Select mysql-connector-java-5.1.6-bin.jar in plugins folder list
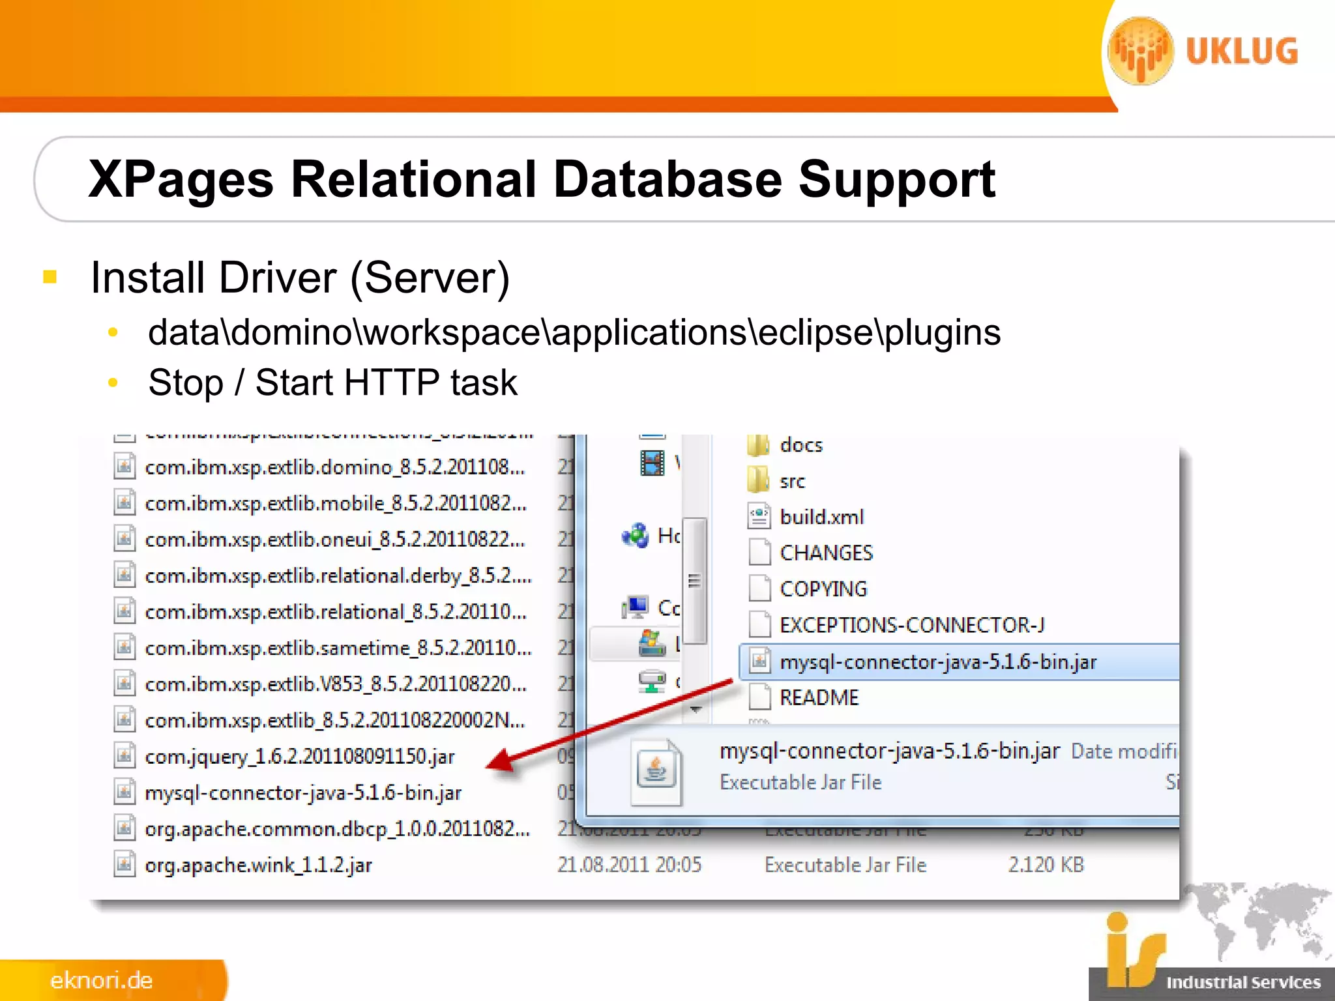The image size is (1335, 1001). (303, 793)
